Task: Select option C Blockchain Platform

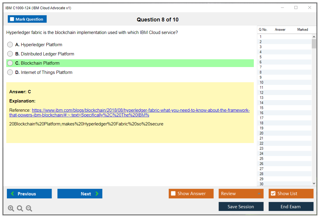Action: 10,63
